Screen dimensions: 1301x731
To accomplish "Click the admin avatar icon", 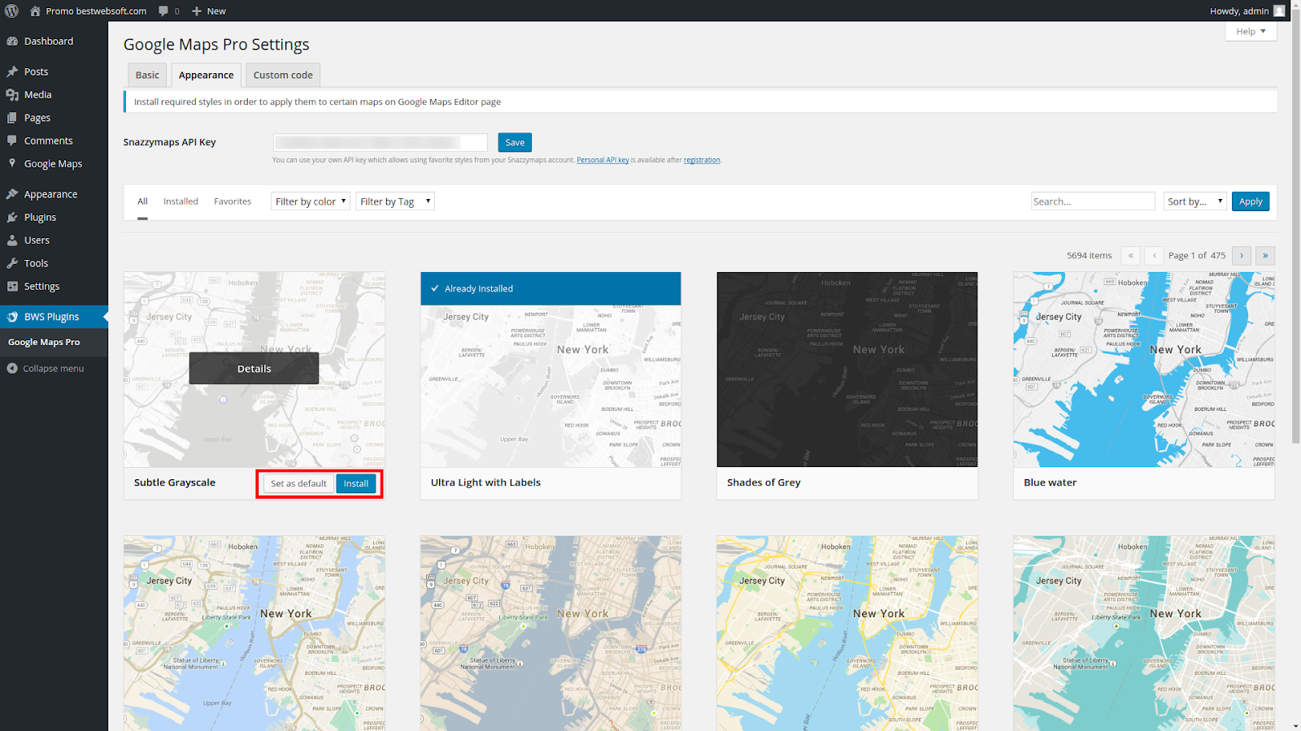I will click(x=1279, y=11).
